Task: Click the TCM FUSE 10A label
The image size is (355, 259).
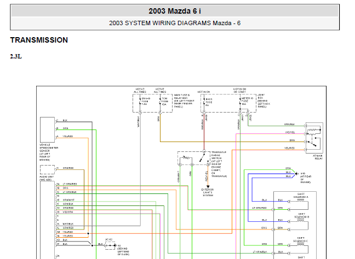Action: click(x=164, y=102)
